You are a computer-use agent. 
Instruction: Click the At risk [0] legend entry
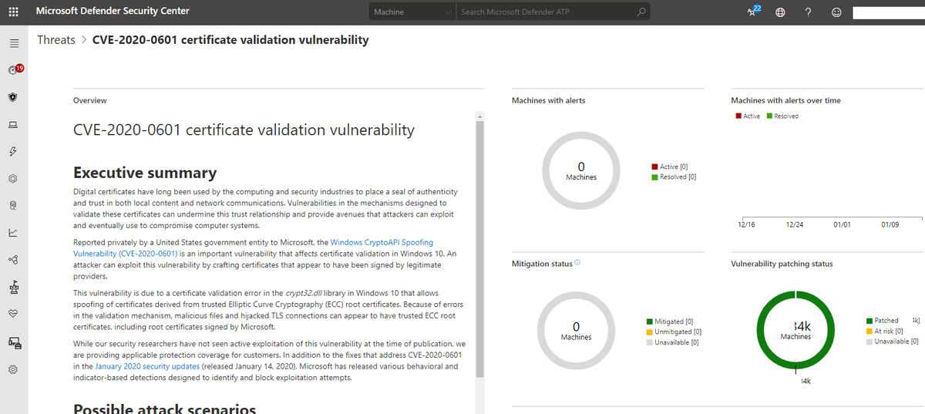pyautogui.click(x=884, y=331)
